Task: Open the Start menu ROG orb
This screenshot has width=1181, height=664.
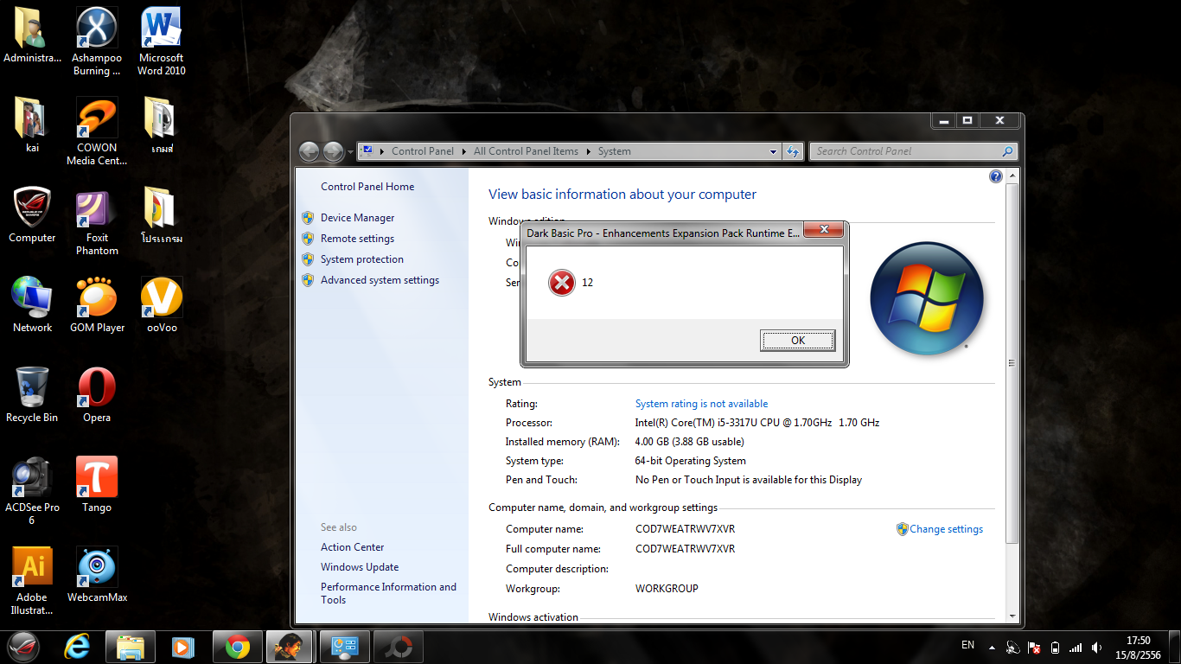Action: [x=23, y=647]
